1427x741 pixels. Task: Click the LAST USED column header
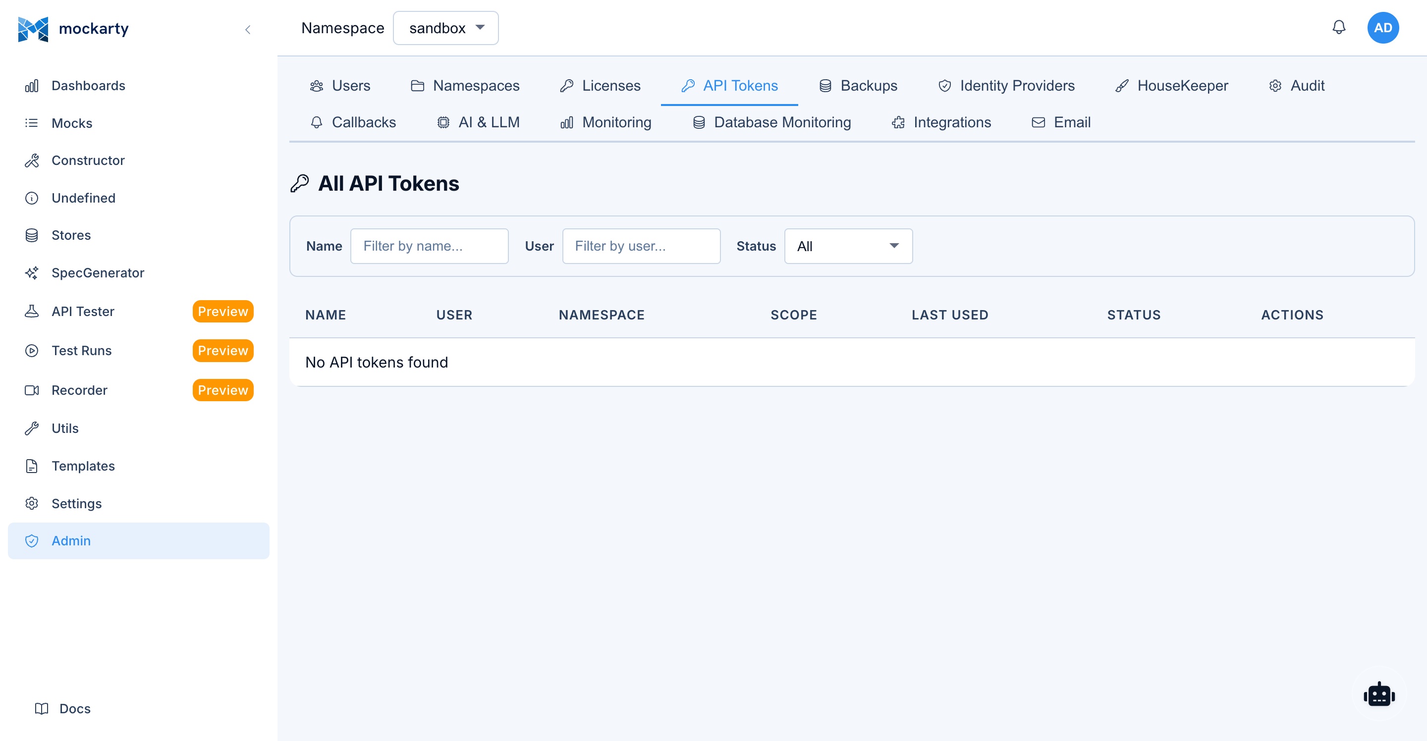coord(950,315)
